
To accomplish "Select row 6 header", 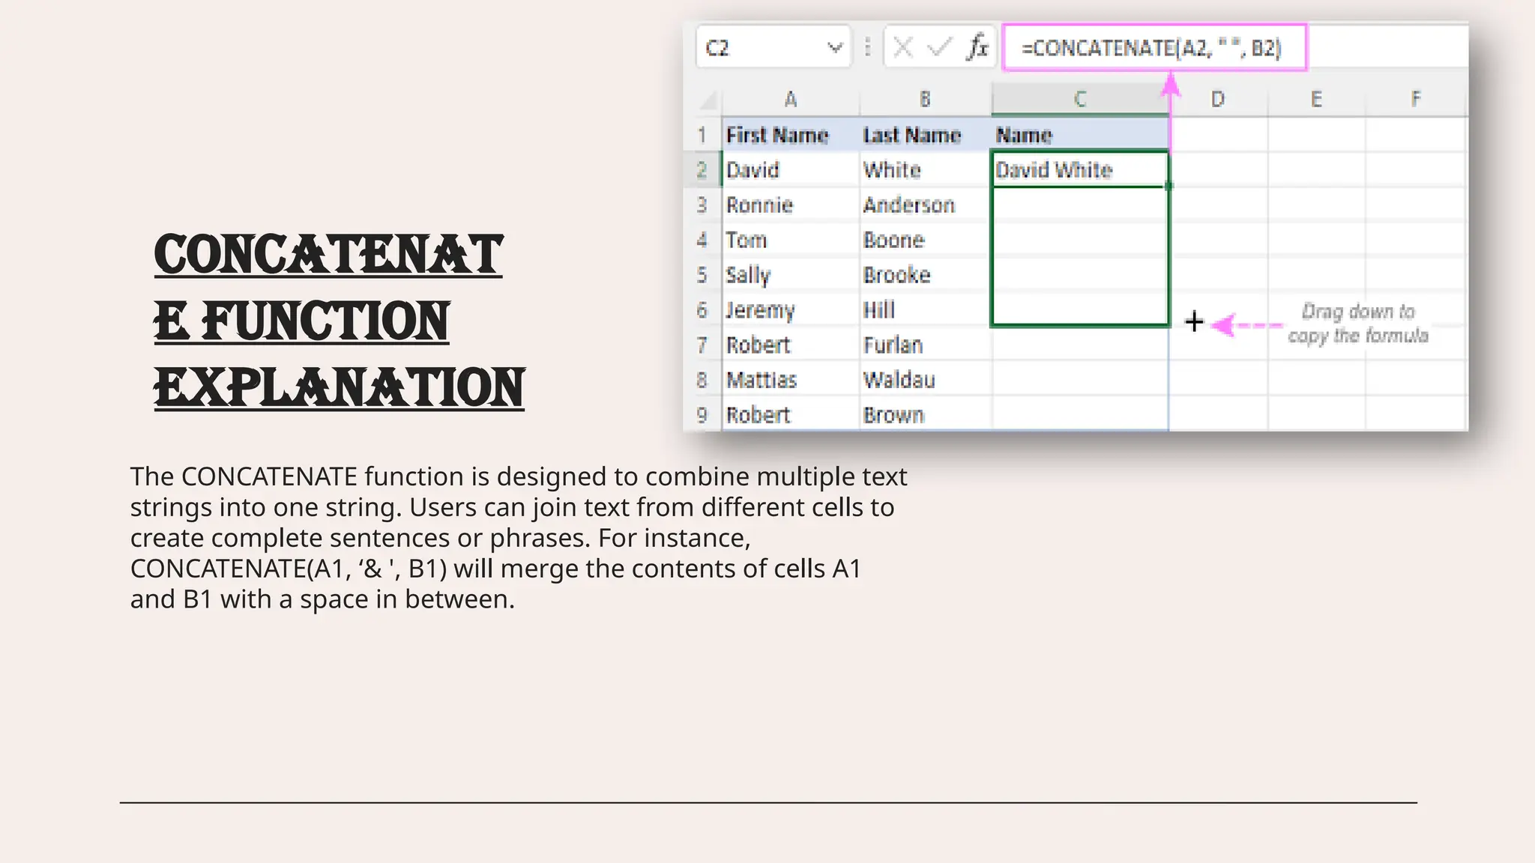I will click(702, 309).
